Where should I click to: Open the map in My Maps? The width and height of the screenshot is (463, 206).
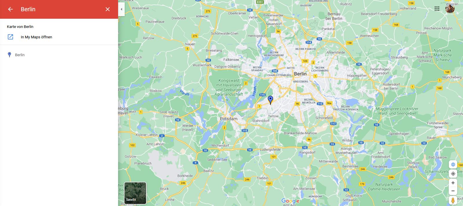click(x=36, y=37)
